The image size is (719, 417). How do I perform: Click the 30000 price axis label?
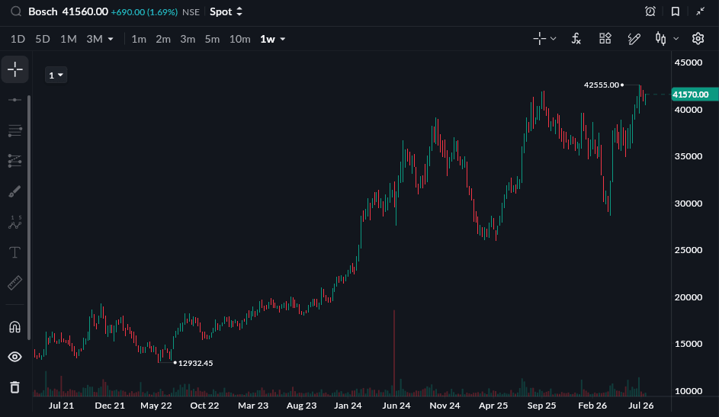click(x=689, y=204)
